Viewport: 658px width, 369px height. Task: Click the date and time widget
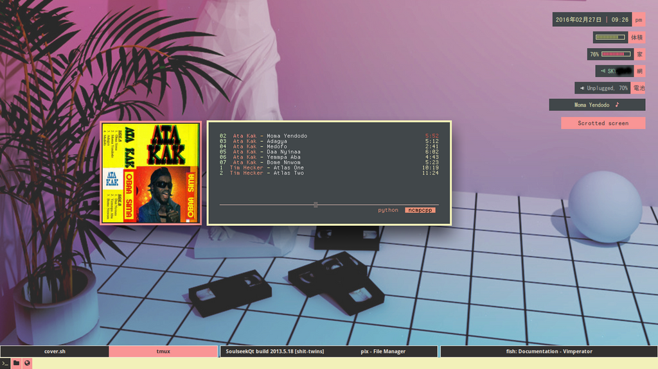592,20
